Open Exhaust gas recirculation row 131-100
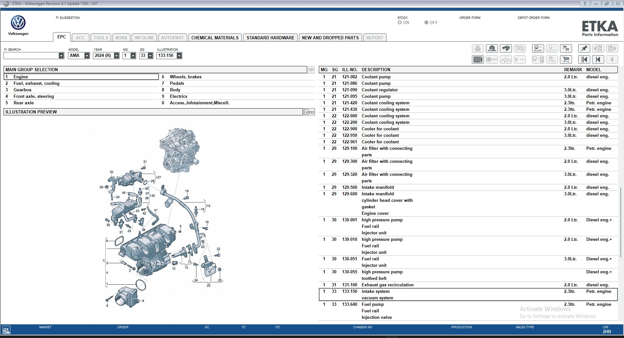The height and width of the screenshot is (338, 624). pos(387,285)
